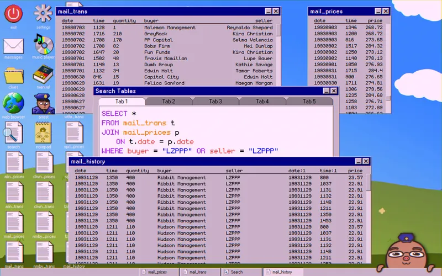The height and width of the screenshot is (276, 442).
Task: Open the mail_trans desktop file icon
Action: tap(14, 252)
